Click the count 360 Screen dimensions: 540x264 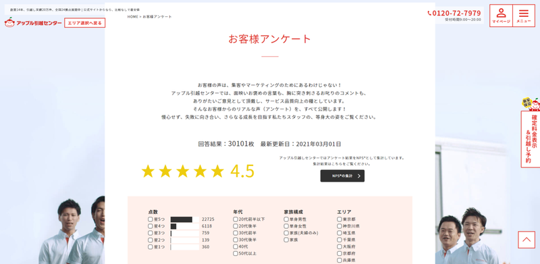pos(206,246)
